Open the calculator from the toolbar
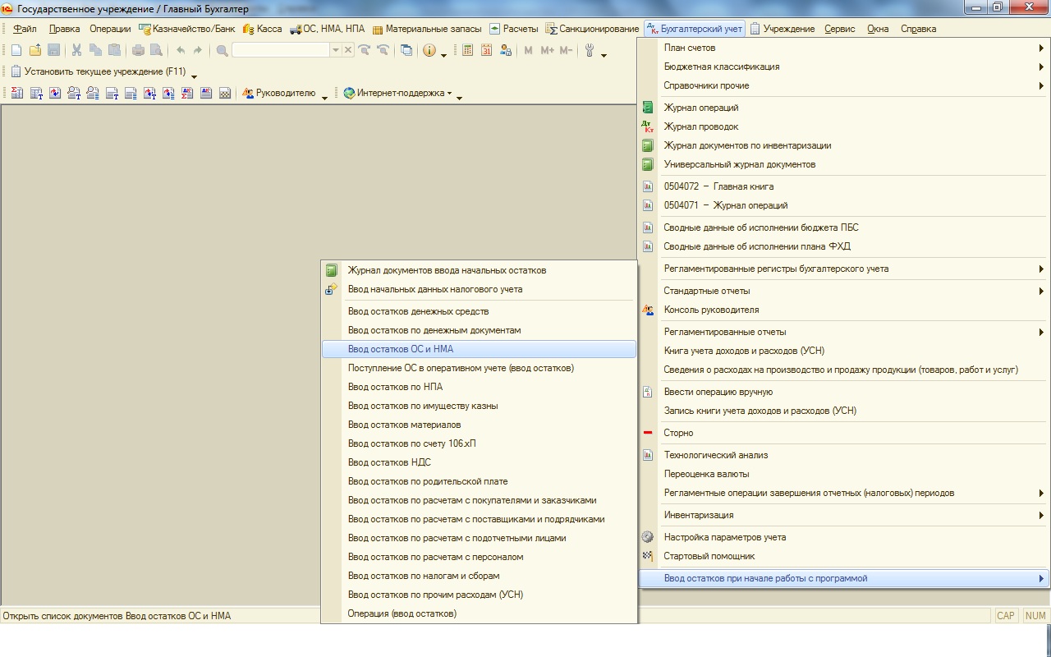 pyautogui.click(x=467, y=50)
